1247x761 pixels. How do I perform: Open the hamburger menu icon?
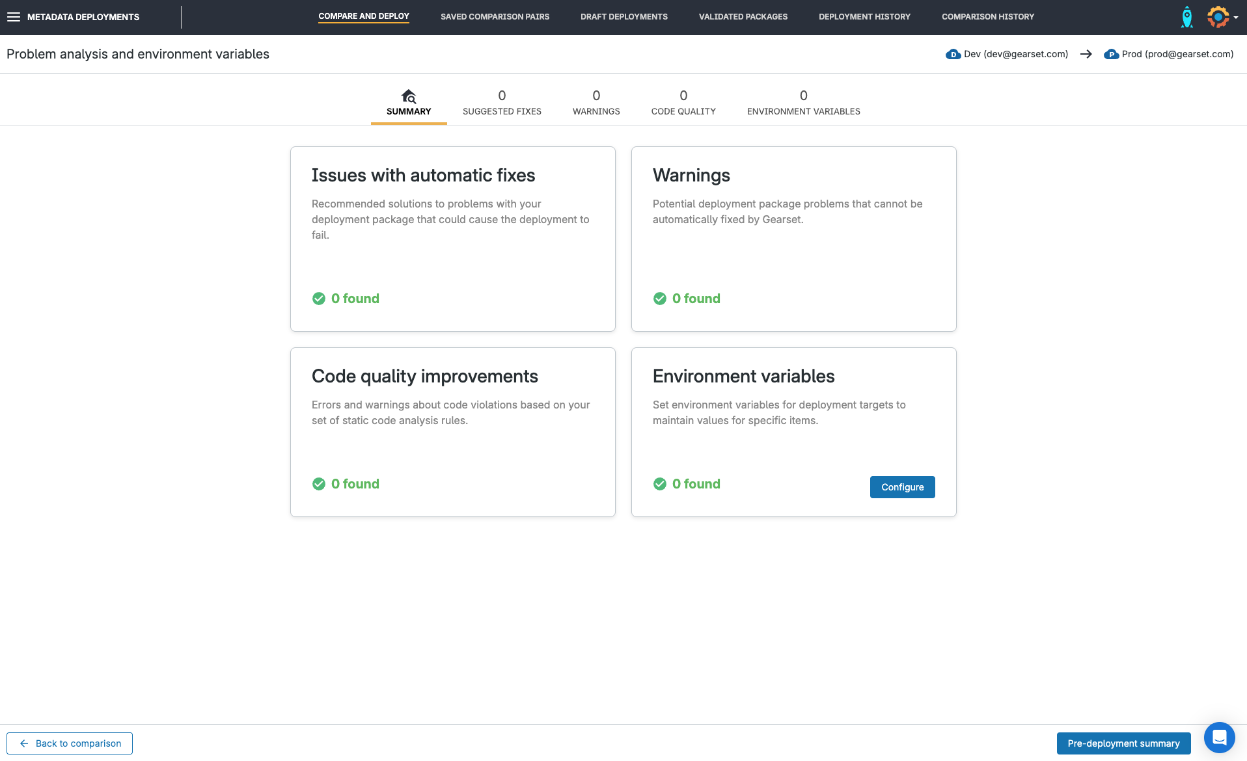(x=13, y=17)
